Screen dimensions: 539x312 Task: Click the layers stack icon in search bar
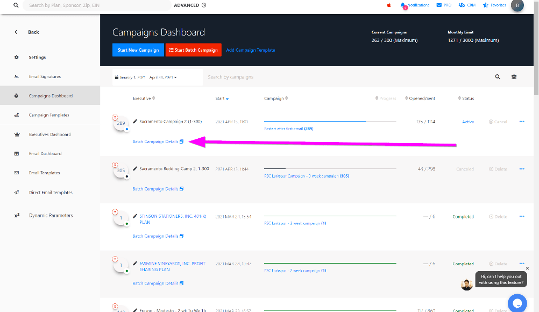tap(514, 77)
